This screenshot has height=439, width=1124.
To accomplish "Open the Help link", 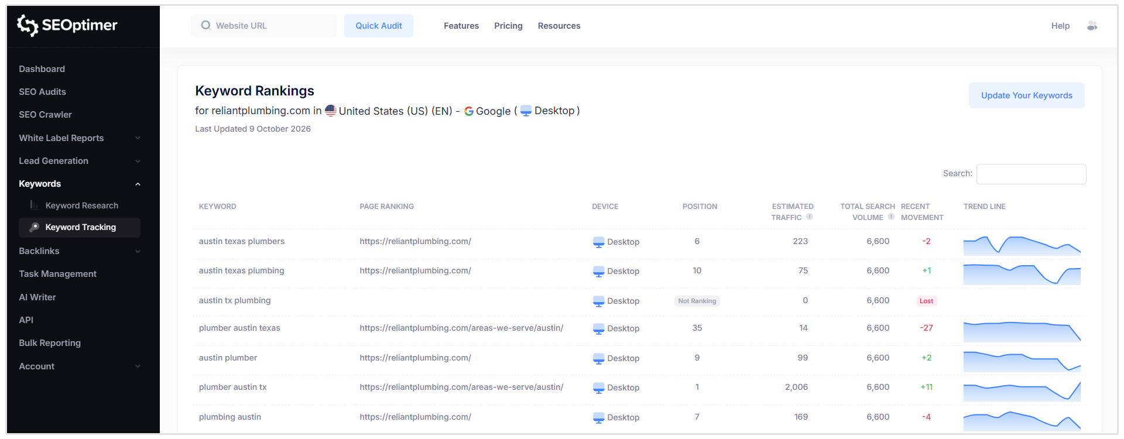I will (x=1060, y=26).
